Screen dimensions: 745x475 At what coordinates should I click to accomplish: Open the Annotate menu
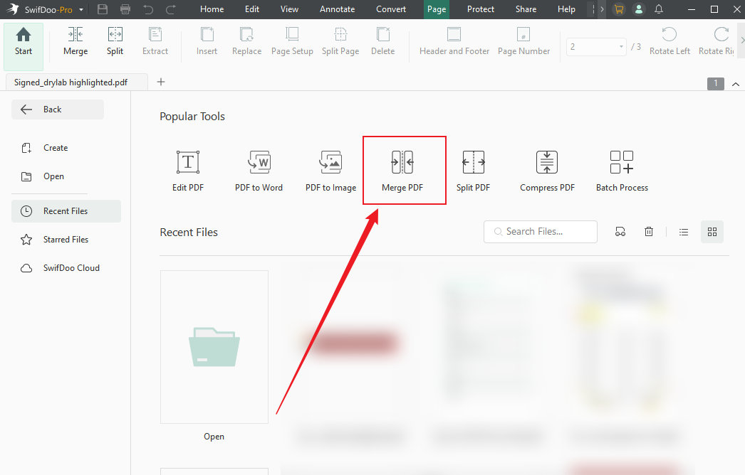pyautogui.click(x=337, y=9)
